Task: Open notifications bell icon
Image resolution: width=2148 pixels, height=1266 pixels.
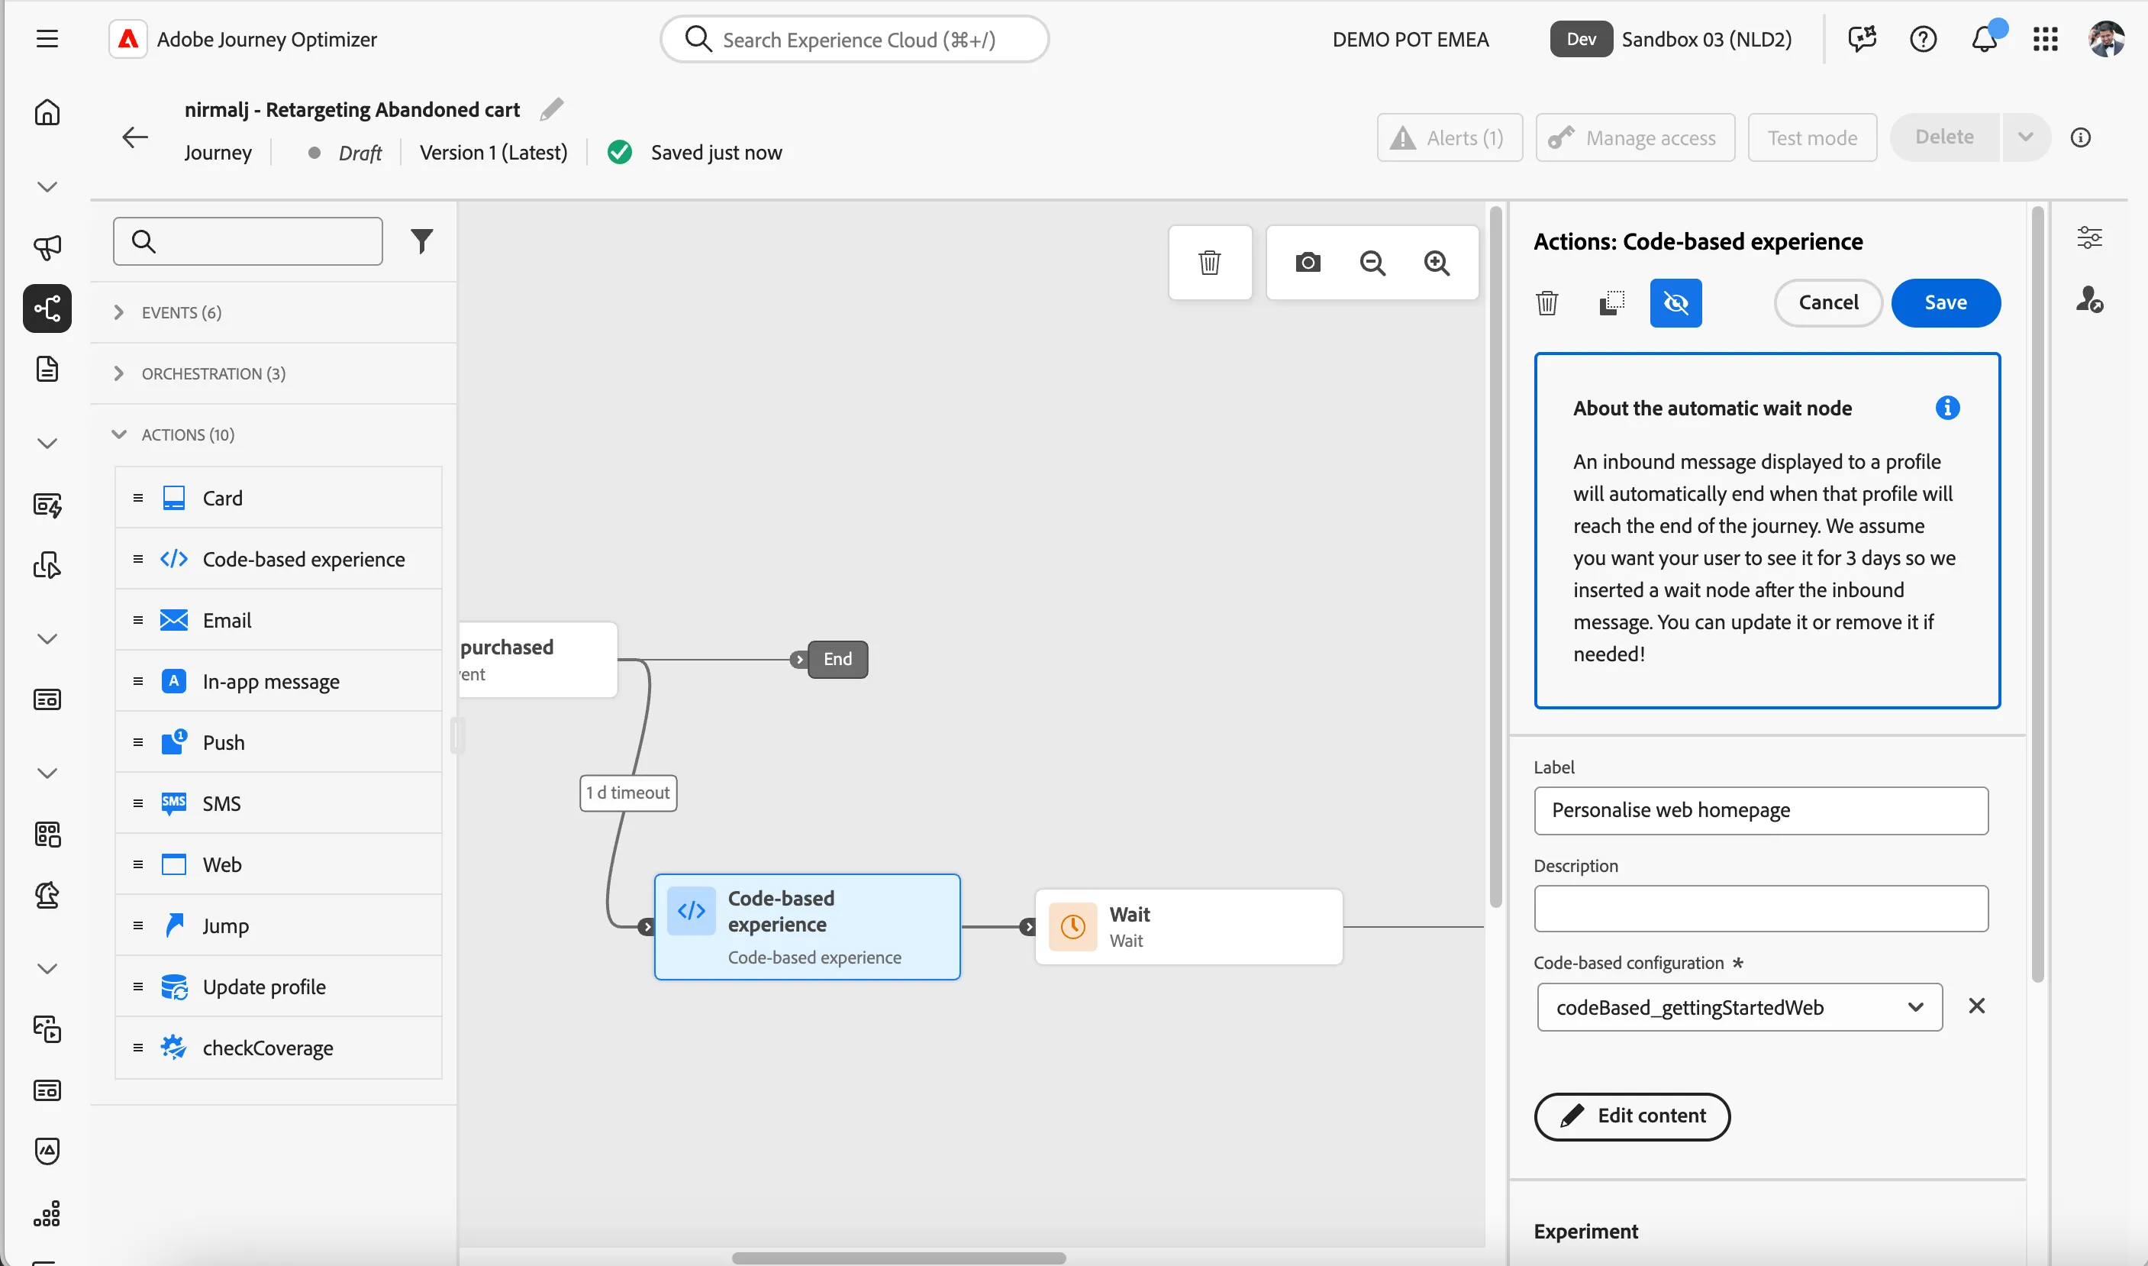Action: click(1985, 39)
